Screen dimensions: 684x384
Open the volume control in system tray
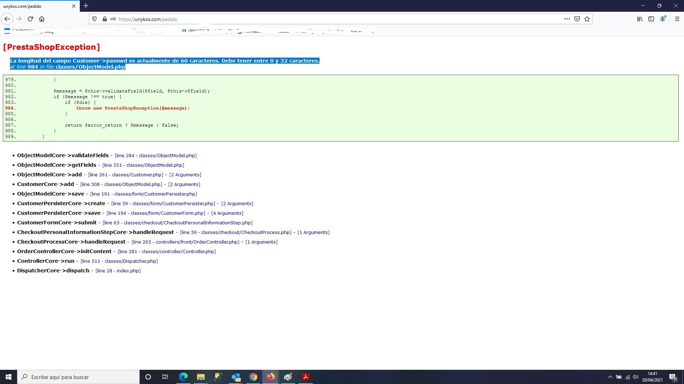[x=636, y=377]
